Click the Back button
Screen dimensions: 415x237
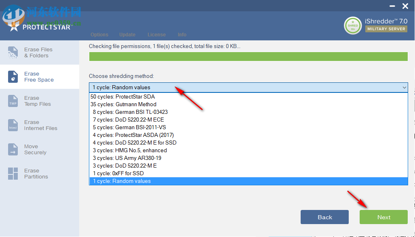click(x=324, y=217)
